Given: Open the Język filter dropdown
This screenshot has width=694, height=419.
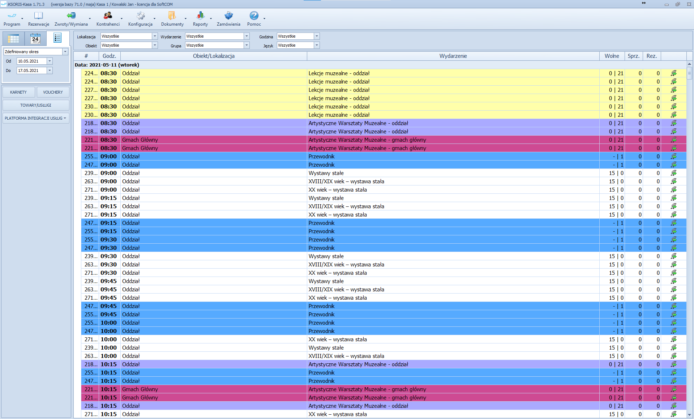Looking at the screenshot, I should pos(317,45).
